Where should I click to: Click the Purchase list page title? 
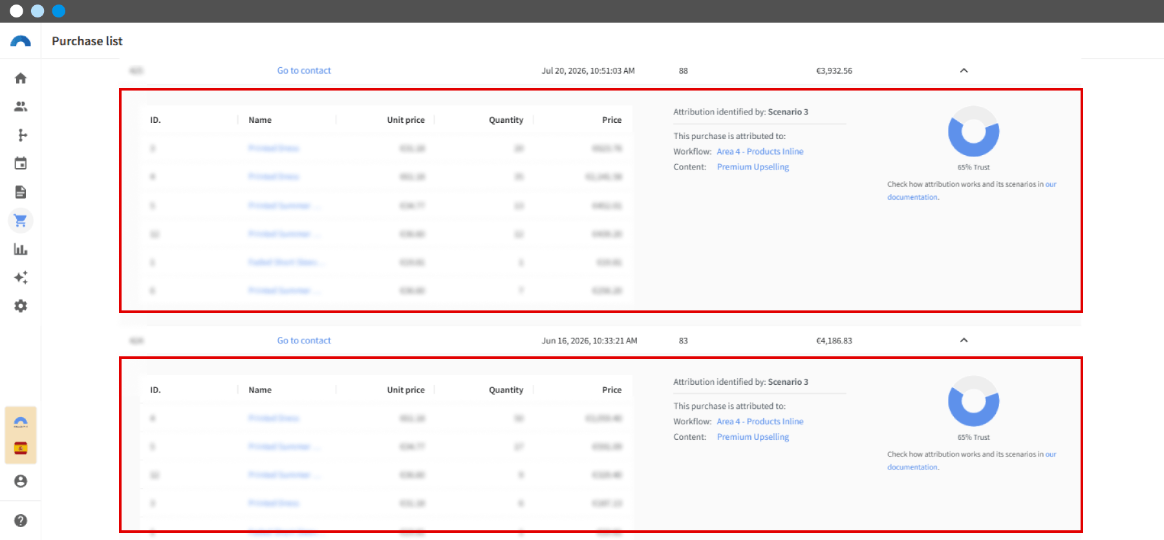87,41
